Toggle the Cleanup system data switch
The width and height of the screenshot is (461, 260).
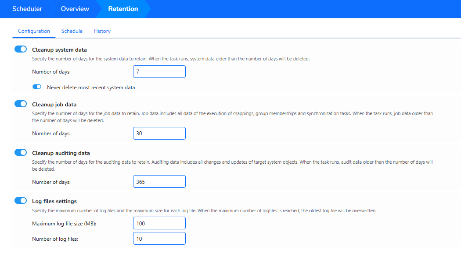pyautogui.click(x=21, y=49)
